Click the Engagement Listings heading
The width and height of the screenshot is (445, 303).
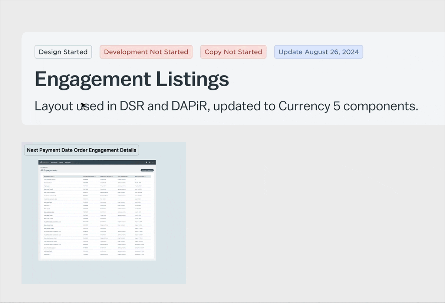pos(132,79)
